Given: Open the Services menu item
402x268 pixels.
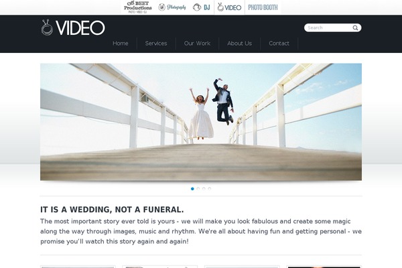Looking at the screenshot, I should [156, 44].
